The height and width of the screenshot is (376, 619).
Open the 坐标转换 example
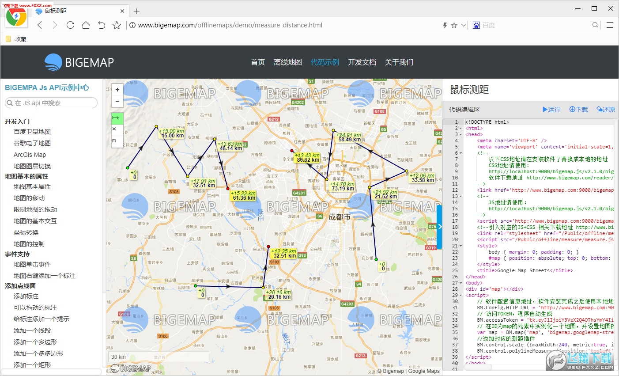[26, 232]
